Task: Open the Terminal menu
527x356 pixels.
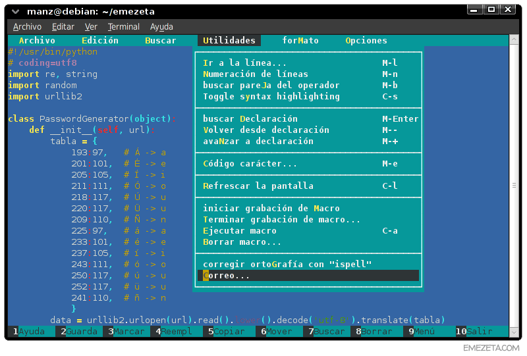Action: coord(123,27)
